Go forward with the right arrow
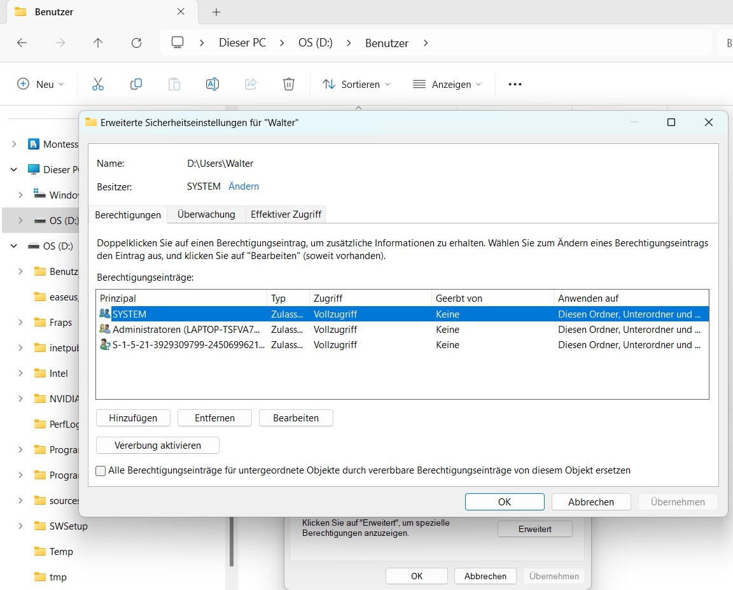 point(60,43)
